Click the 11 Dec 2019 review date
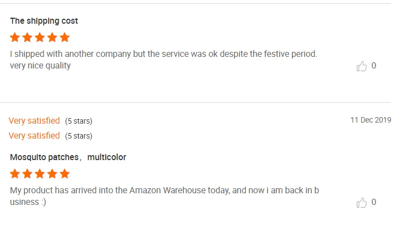The width and height of the screenshot is (416, 233). tap(371, 120)
